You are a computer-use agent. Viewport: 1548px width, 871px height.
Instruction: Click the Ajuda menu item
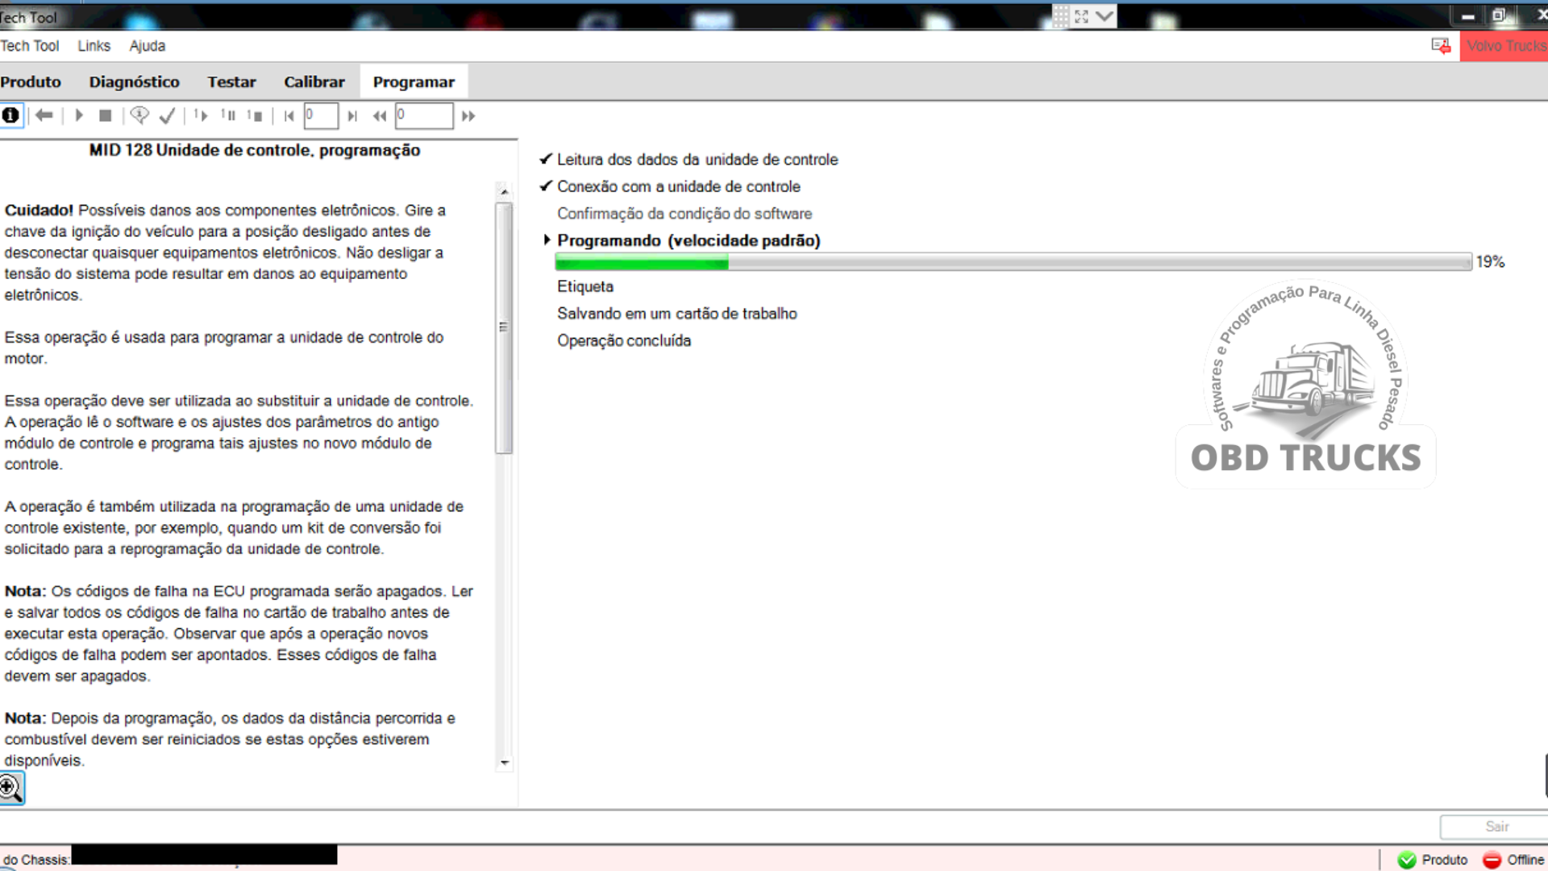147,46
